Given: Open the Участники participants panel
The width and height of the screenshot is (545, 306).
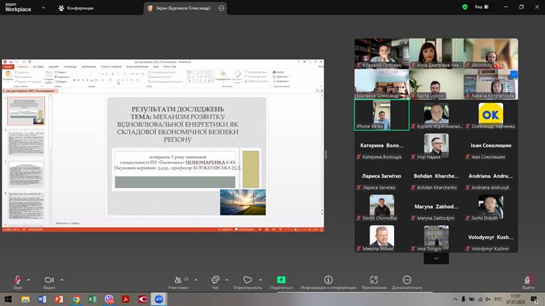Looking at the screenshot, I should (x=178, y=280).
